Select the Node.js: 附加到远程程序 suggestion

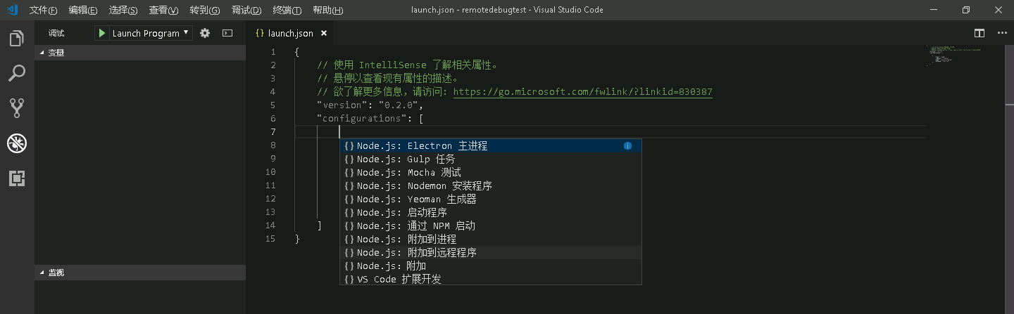[491, 253]
